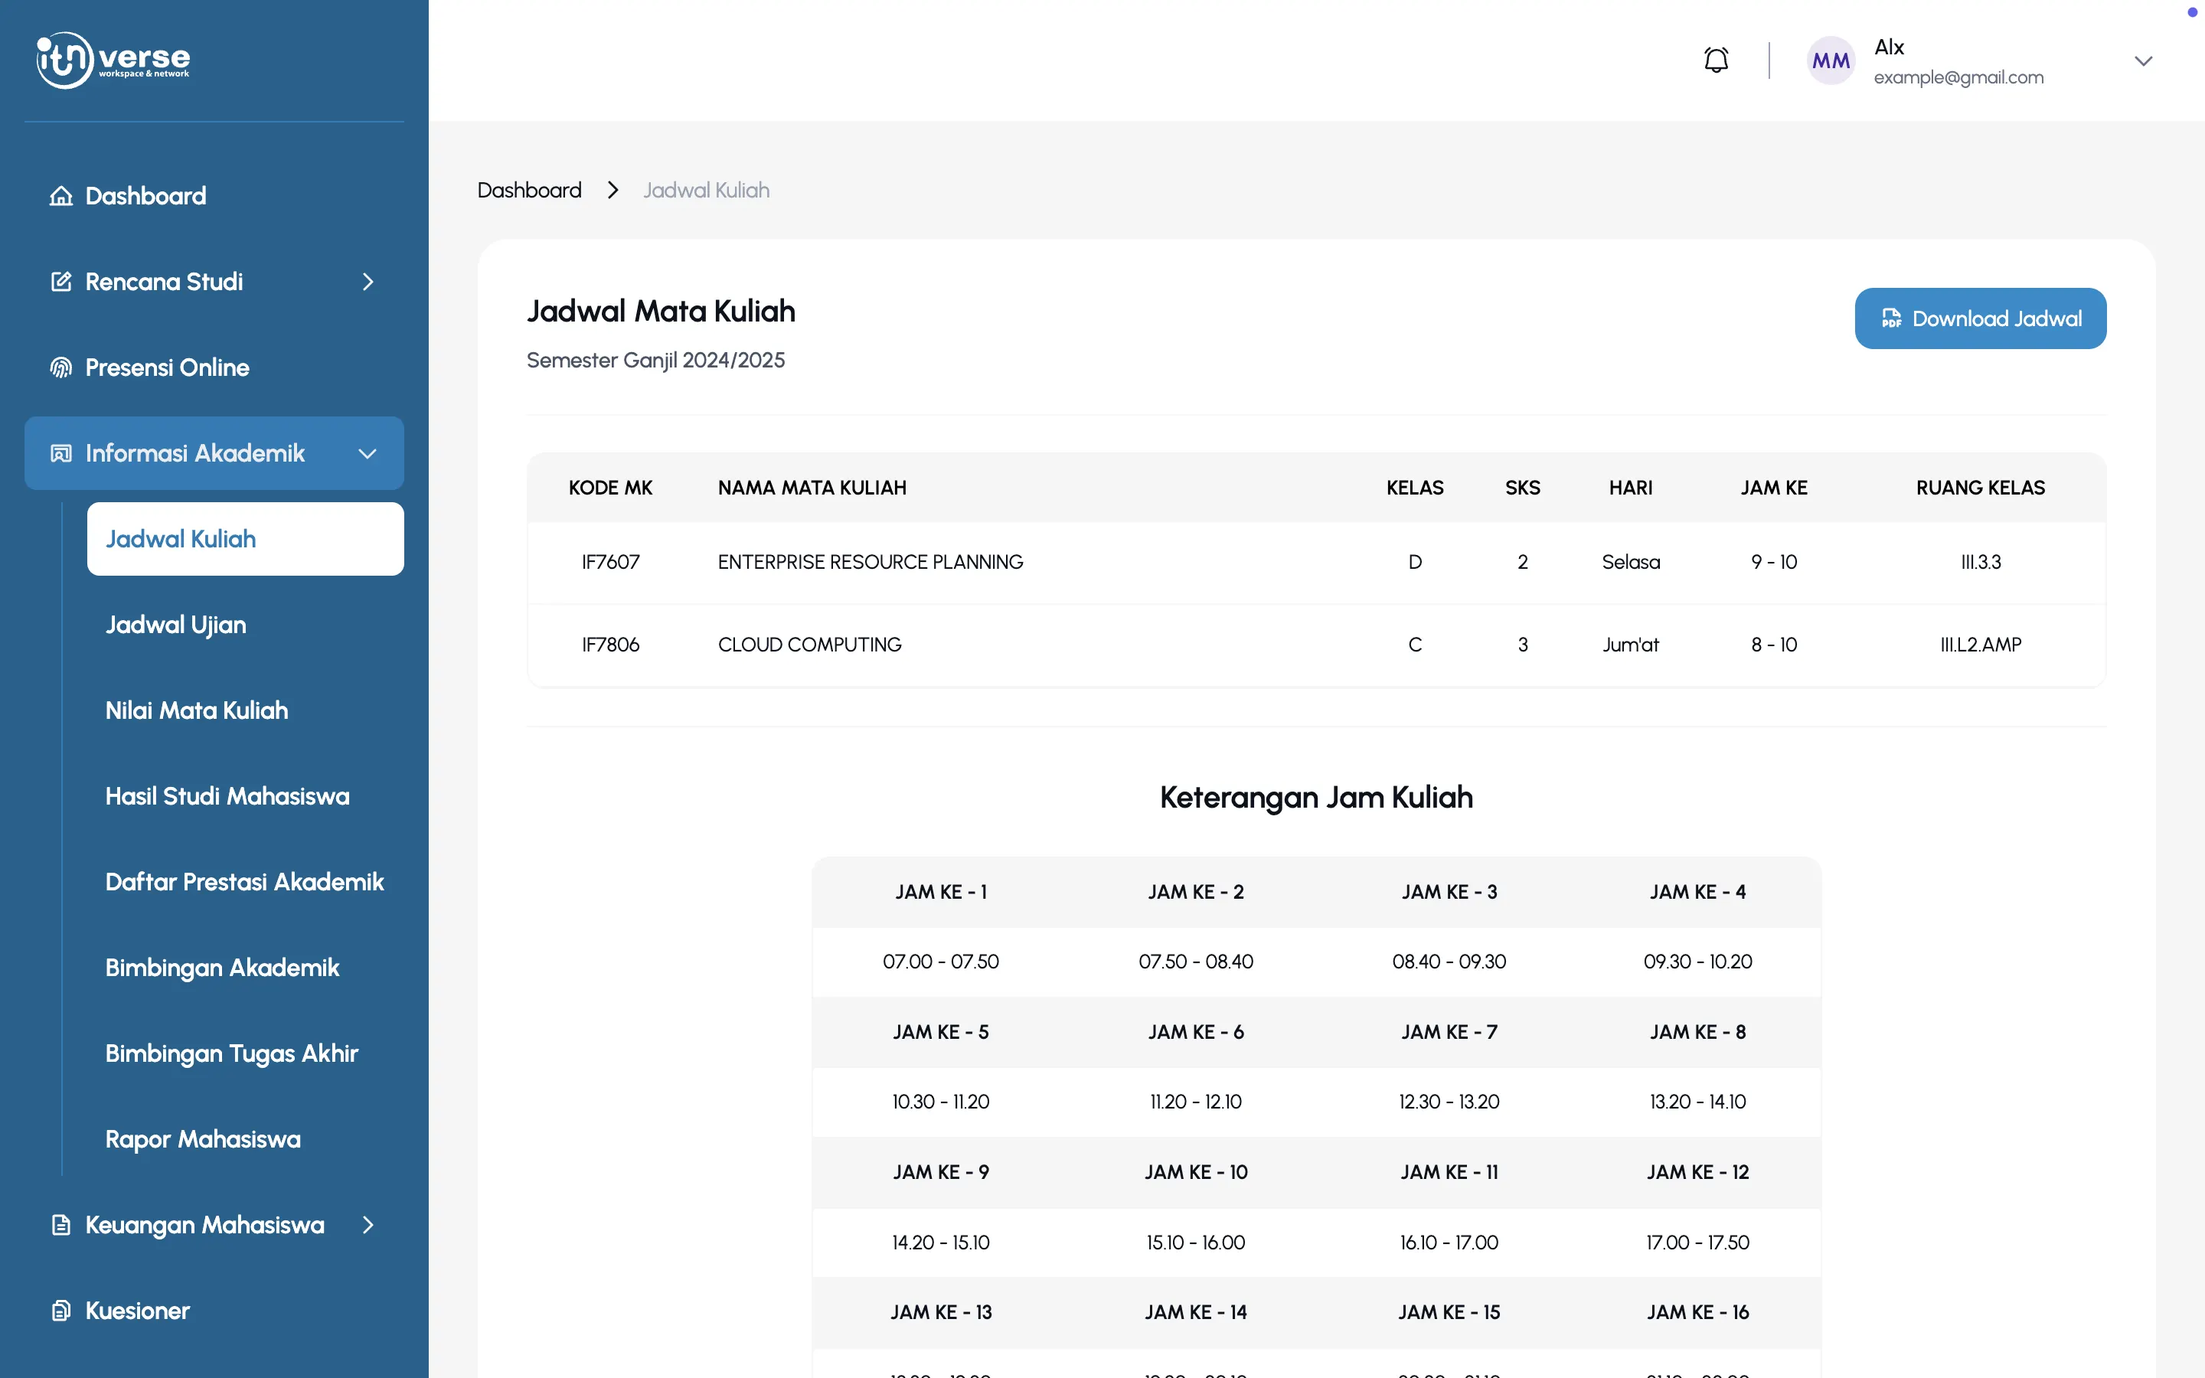Open Bimbingan Akademik page
The height and width of the screenshot is (1378, 2205).
[245, 967]
